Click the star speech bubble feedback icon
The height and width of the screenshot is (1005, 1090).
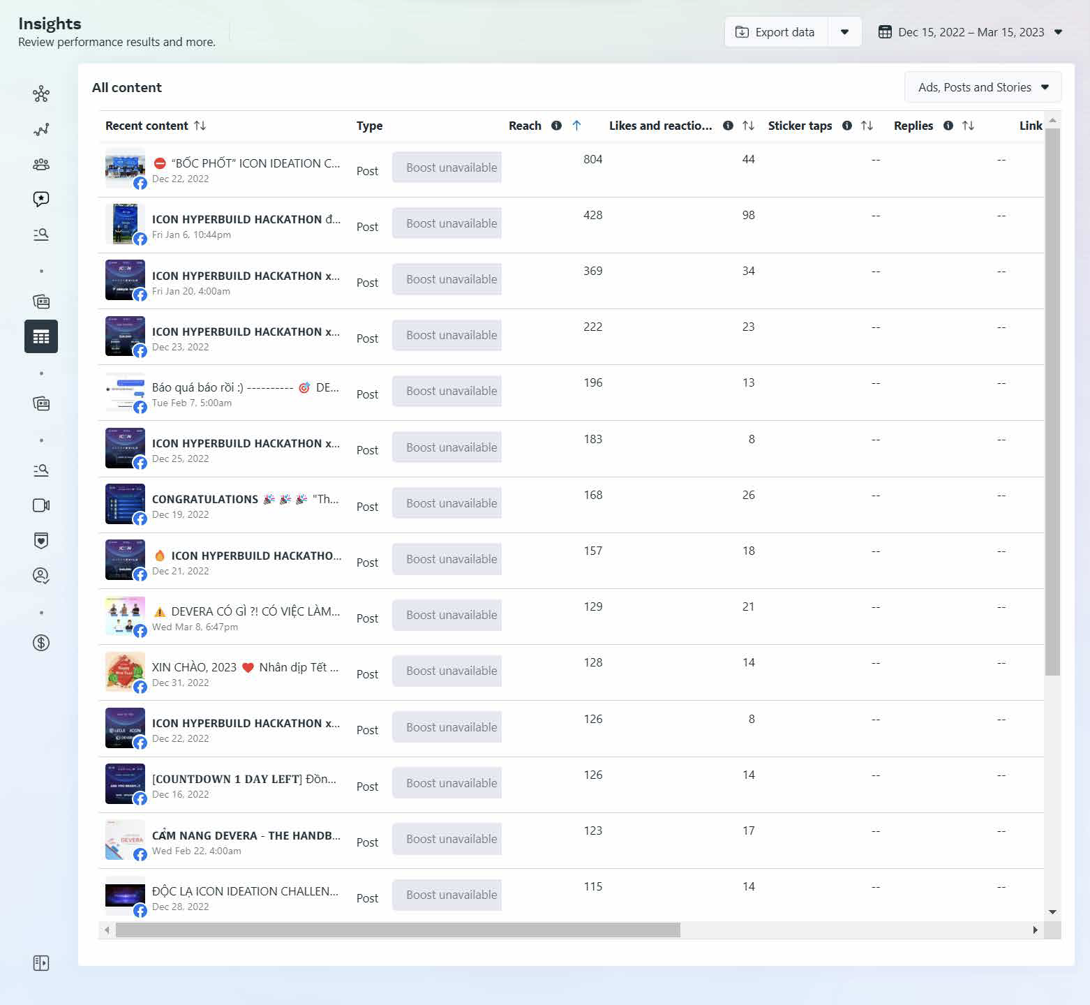click(41, 200)
